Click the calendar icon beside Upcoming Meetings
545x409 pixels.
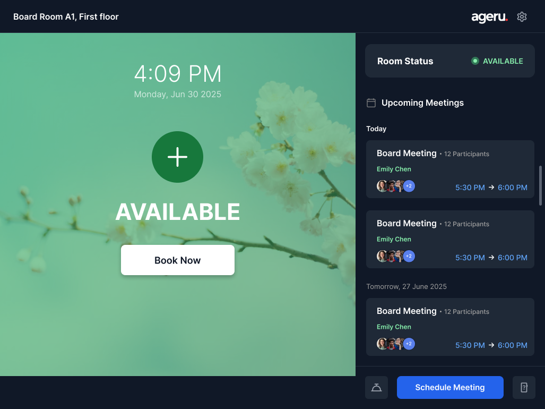pyautogui.click(x=370, y=103)
